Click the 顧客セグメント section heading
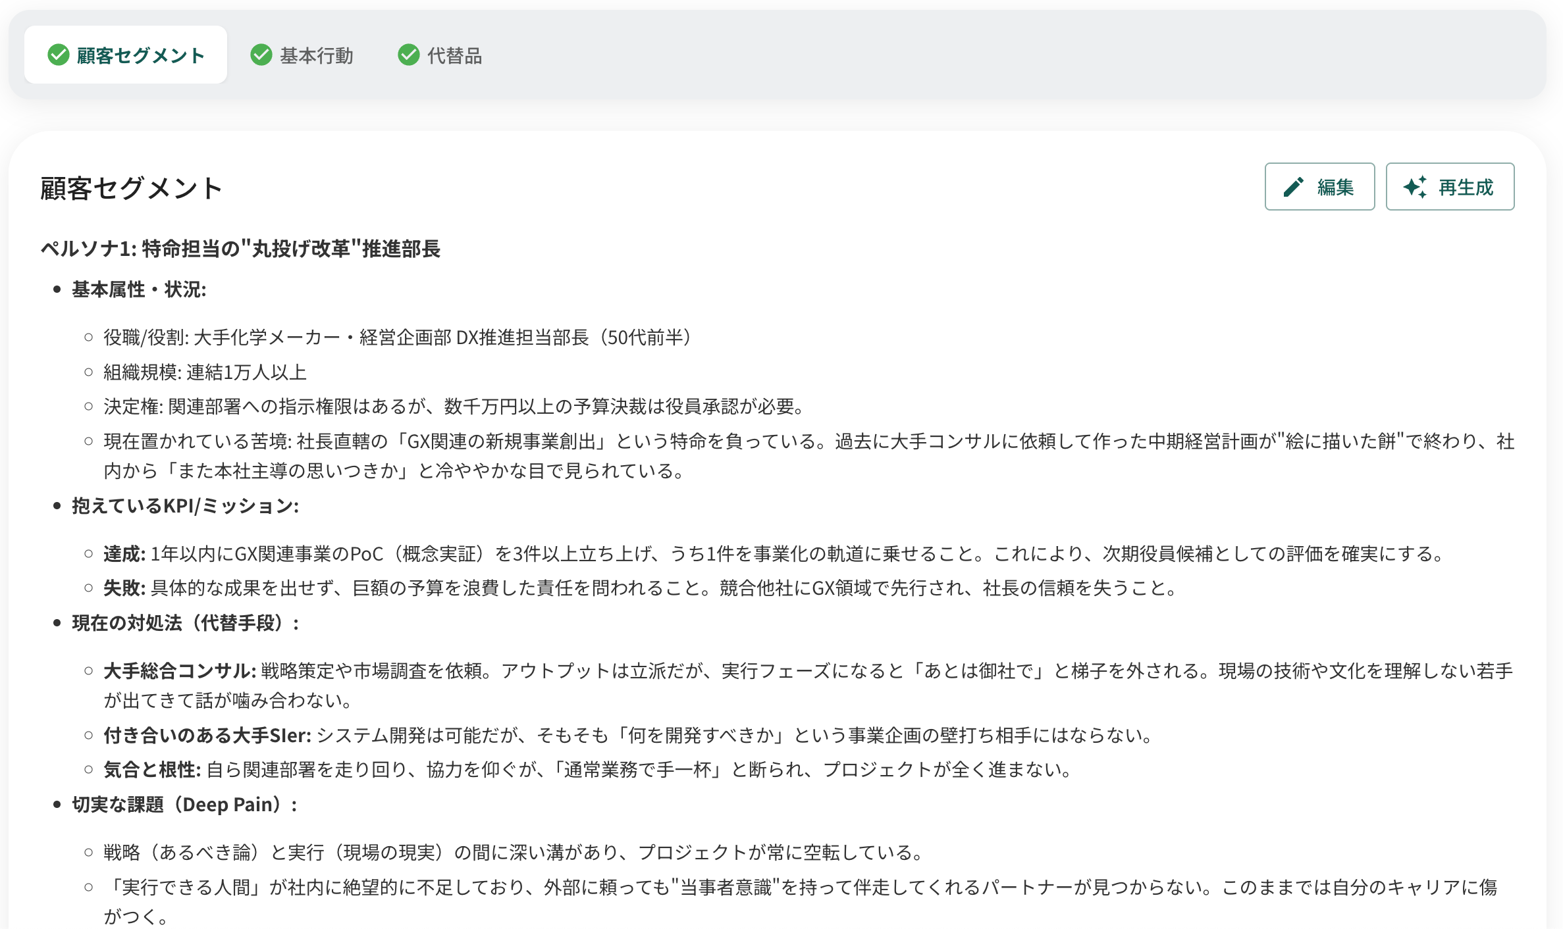The image size is (1563, 929). click(131, 189)
